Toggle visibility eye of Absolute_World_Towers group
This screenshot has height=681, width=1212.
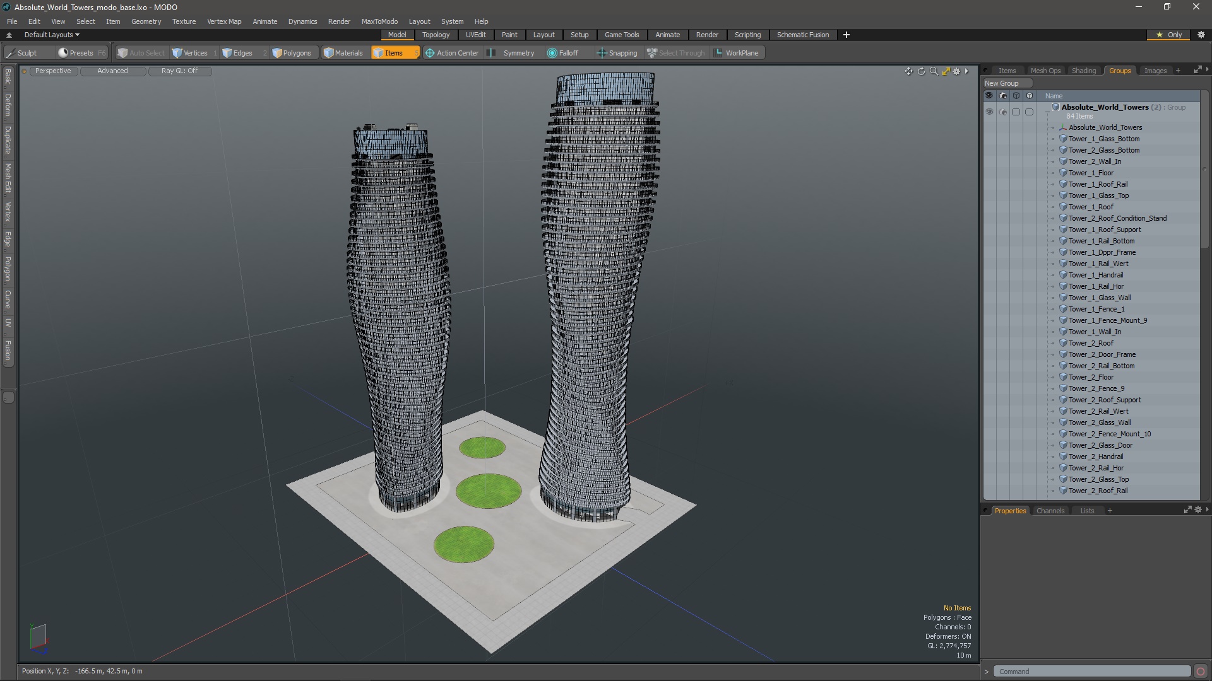(x=989, y=112)
